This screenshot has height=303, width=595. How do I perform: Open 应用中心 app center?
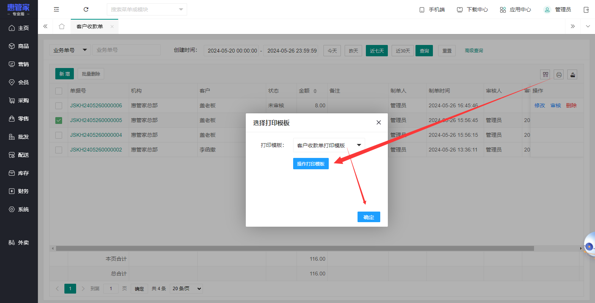[515, 9]
